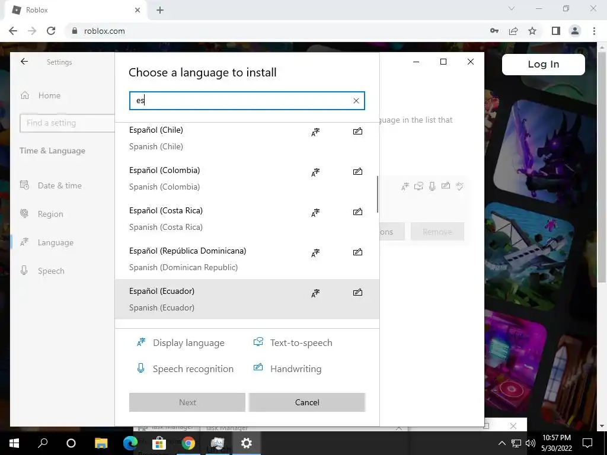This screenshot has width=607, height=455.
Task: Clear the language search box with X
Action: 356,101
